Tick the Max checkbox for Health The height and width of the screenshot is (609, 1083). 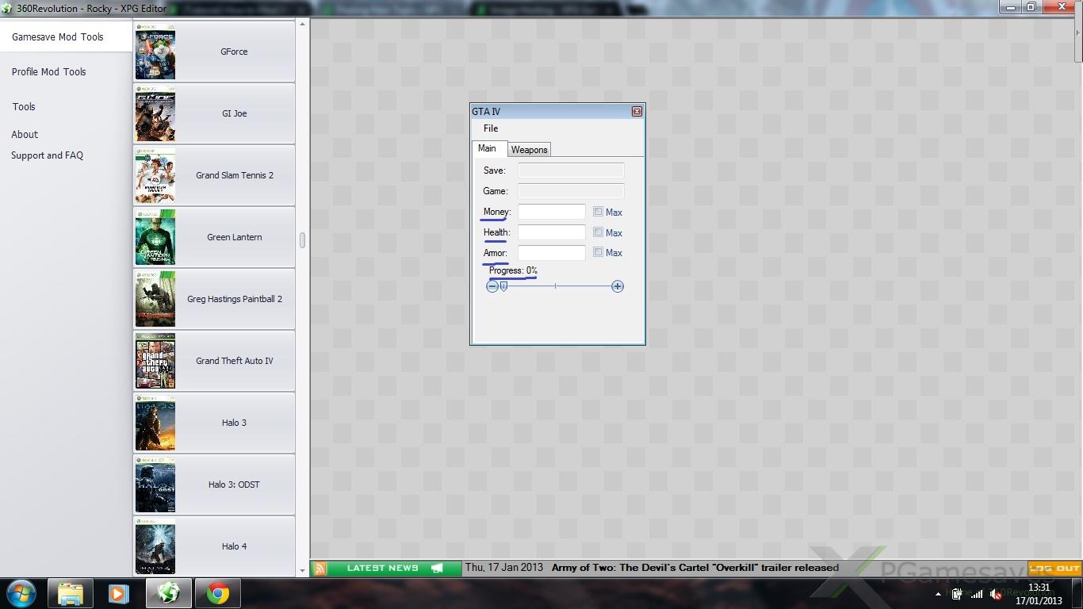tap(599, 232)
